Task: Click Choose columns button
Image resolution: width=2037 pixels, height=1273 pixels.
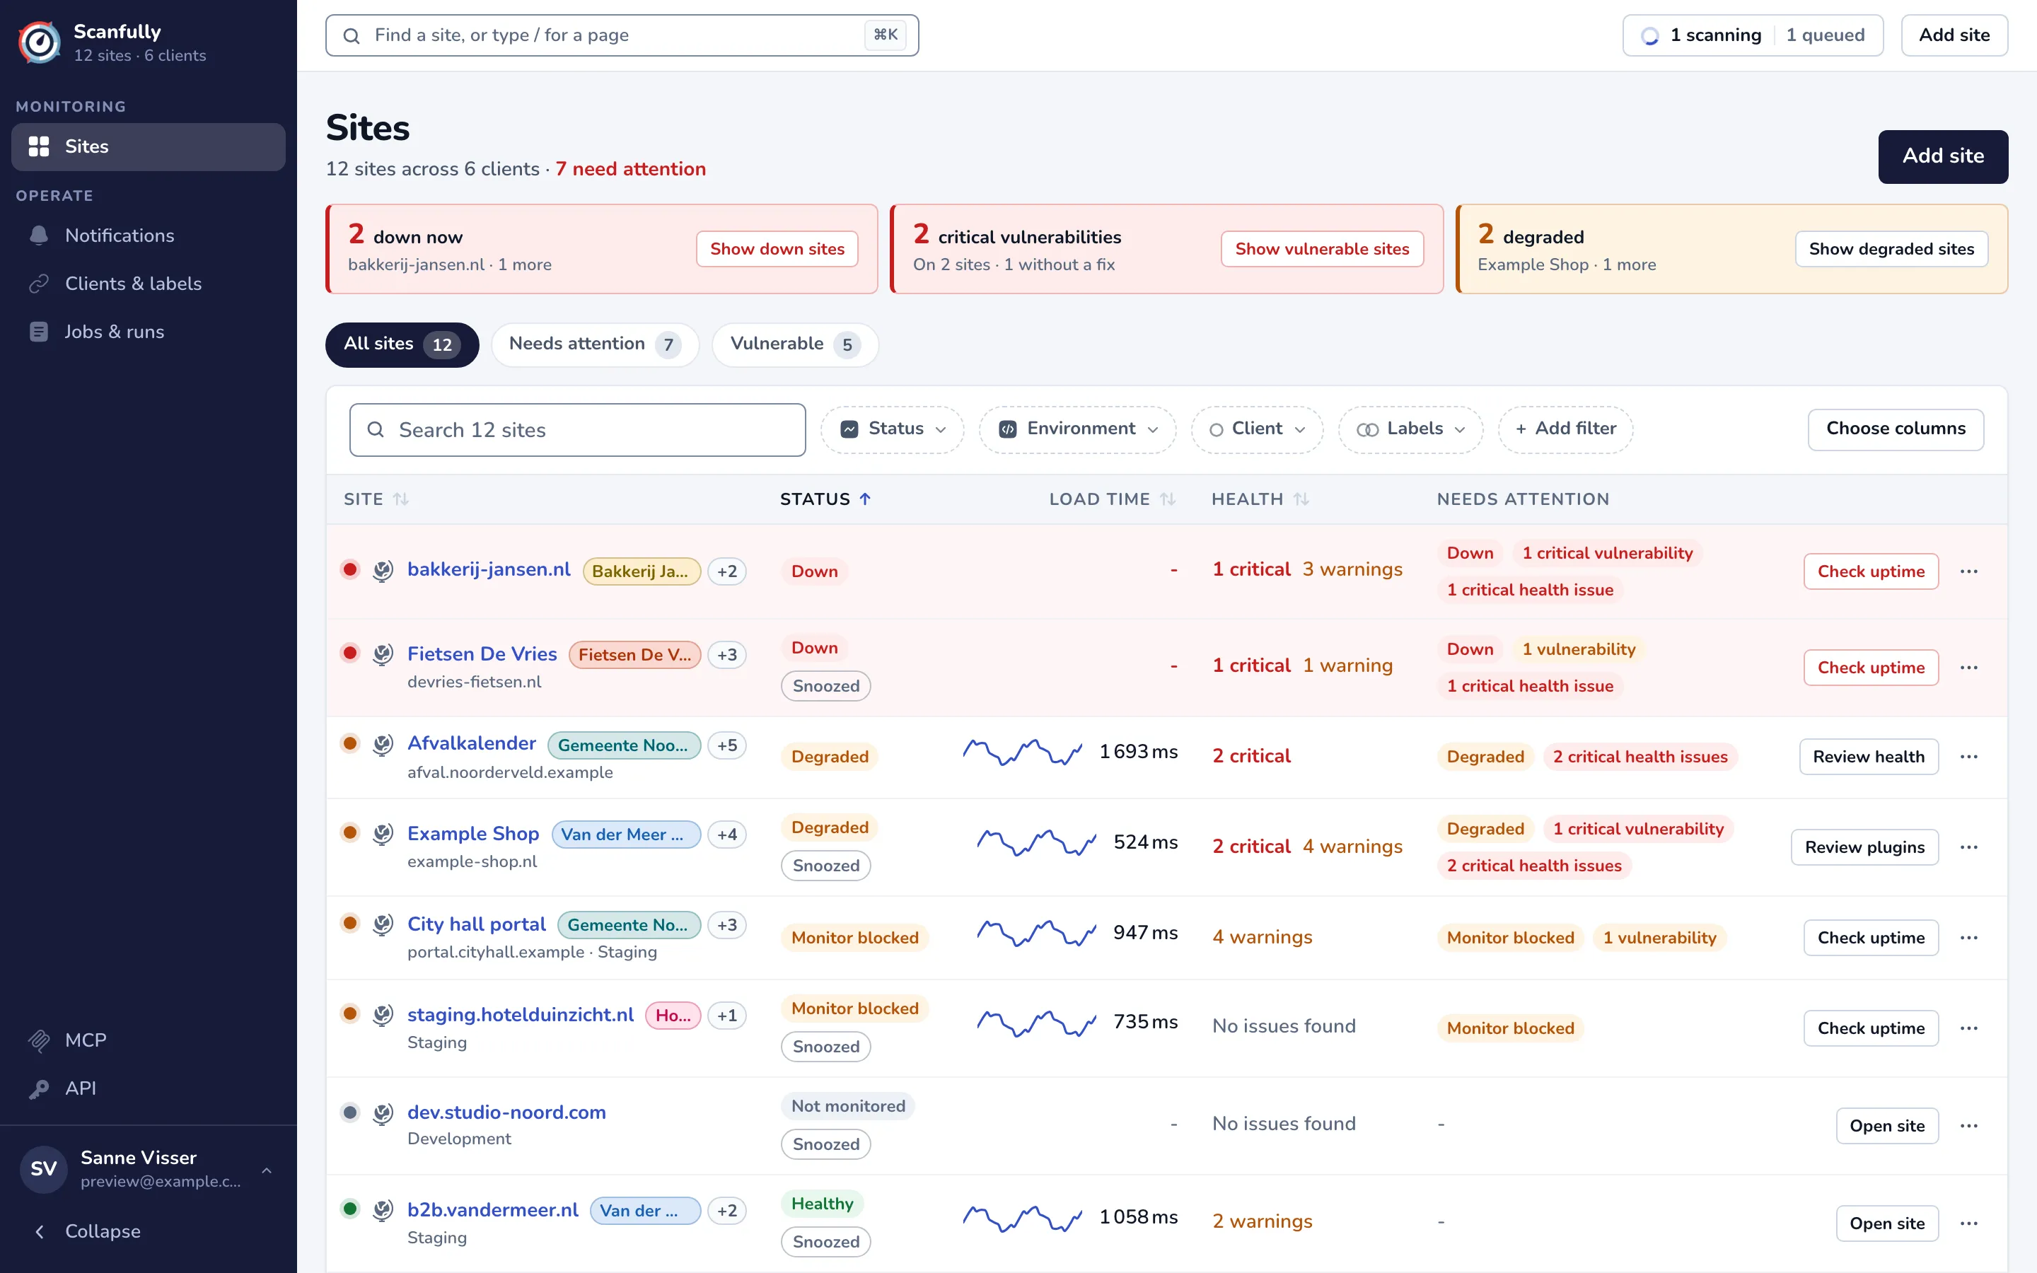Action: tap(1896, 429)
